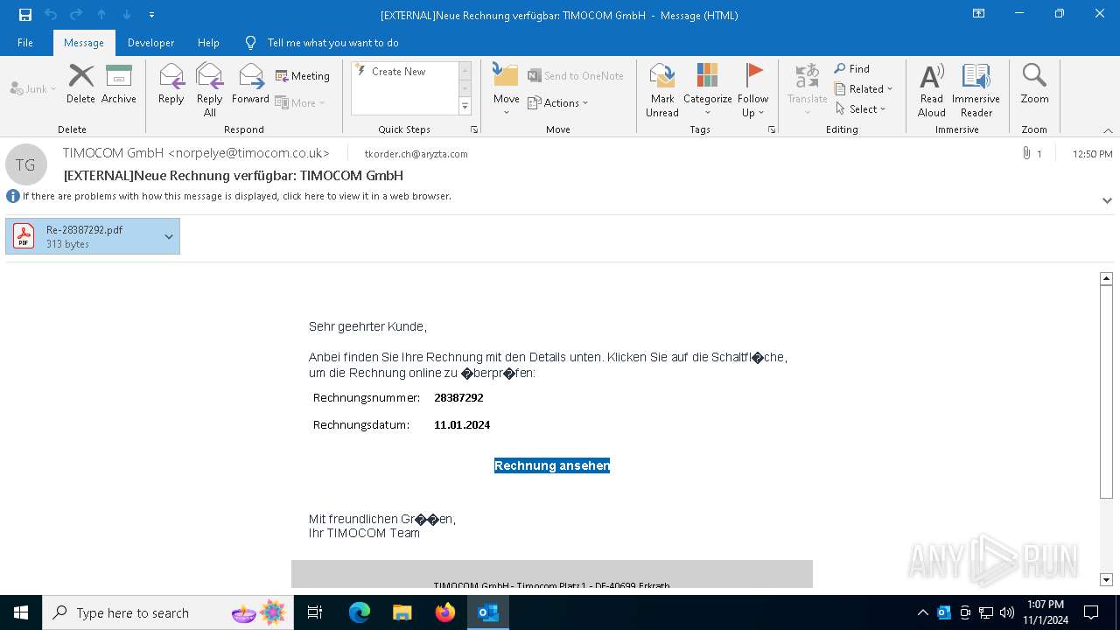Image resolution: width=1120 pixels, height=630 pixels.
Task: Archive the message
Action: 119,84
